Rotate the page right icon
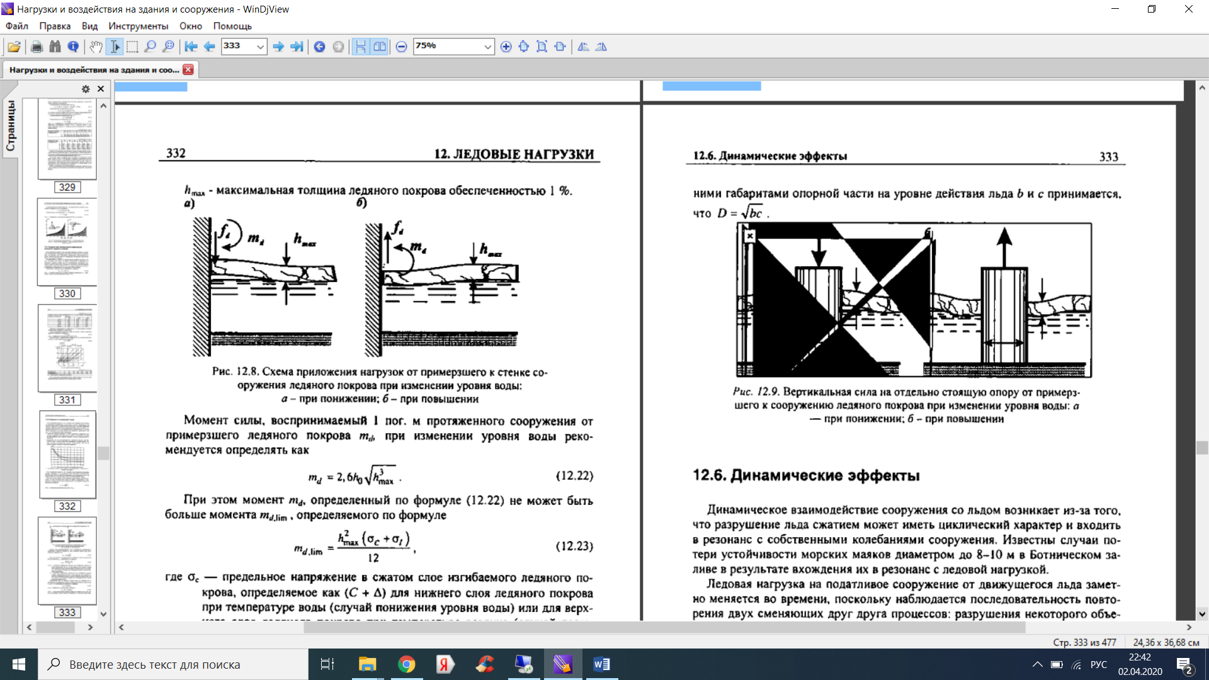Image resolution: width=1209 pixels, height=680 pixels. (x=601, y=47)
